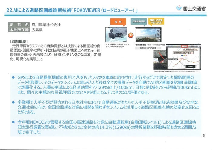
Task: Click the last bullet line '班で完了した。'
Action: (30, 132)
